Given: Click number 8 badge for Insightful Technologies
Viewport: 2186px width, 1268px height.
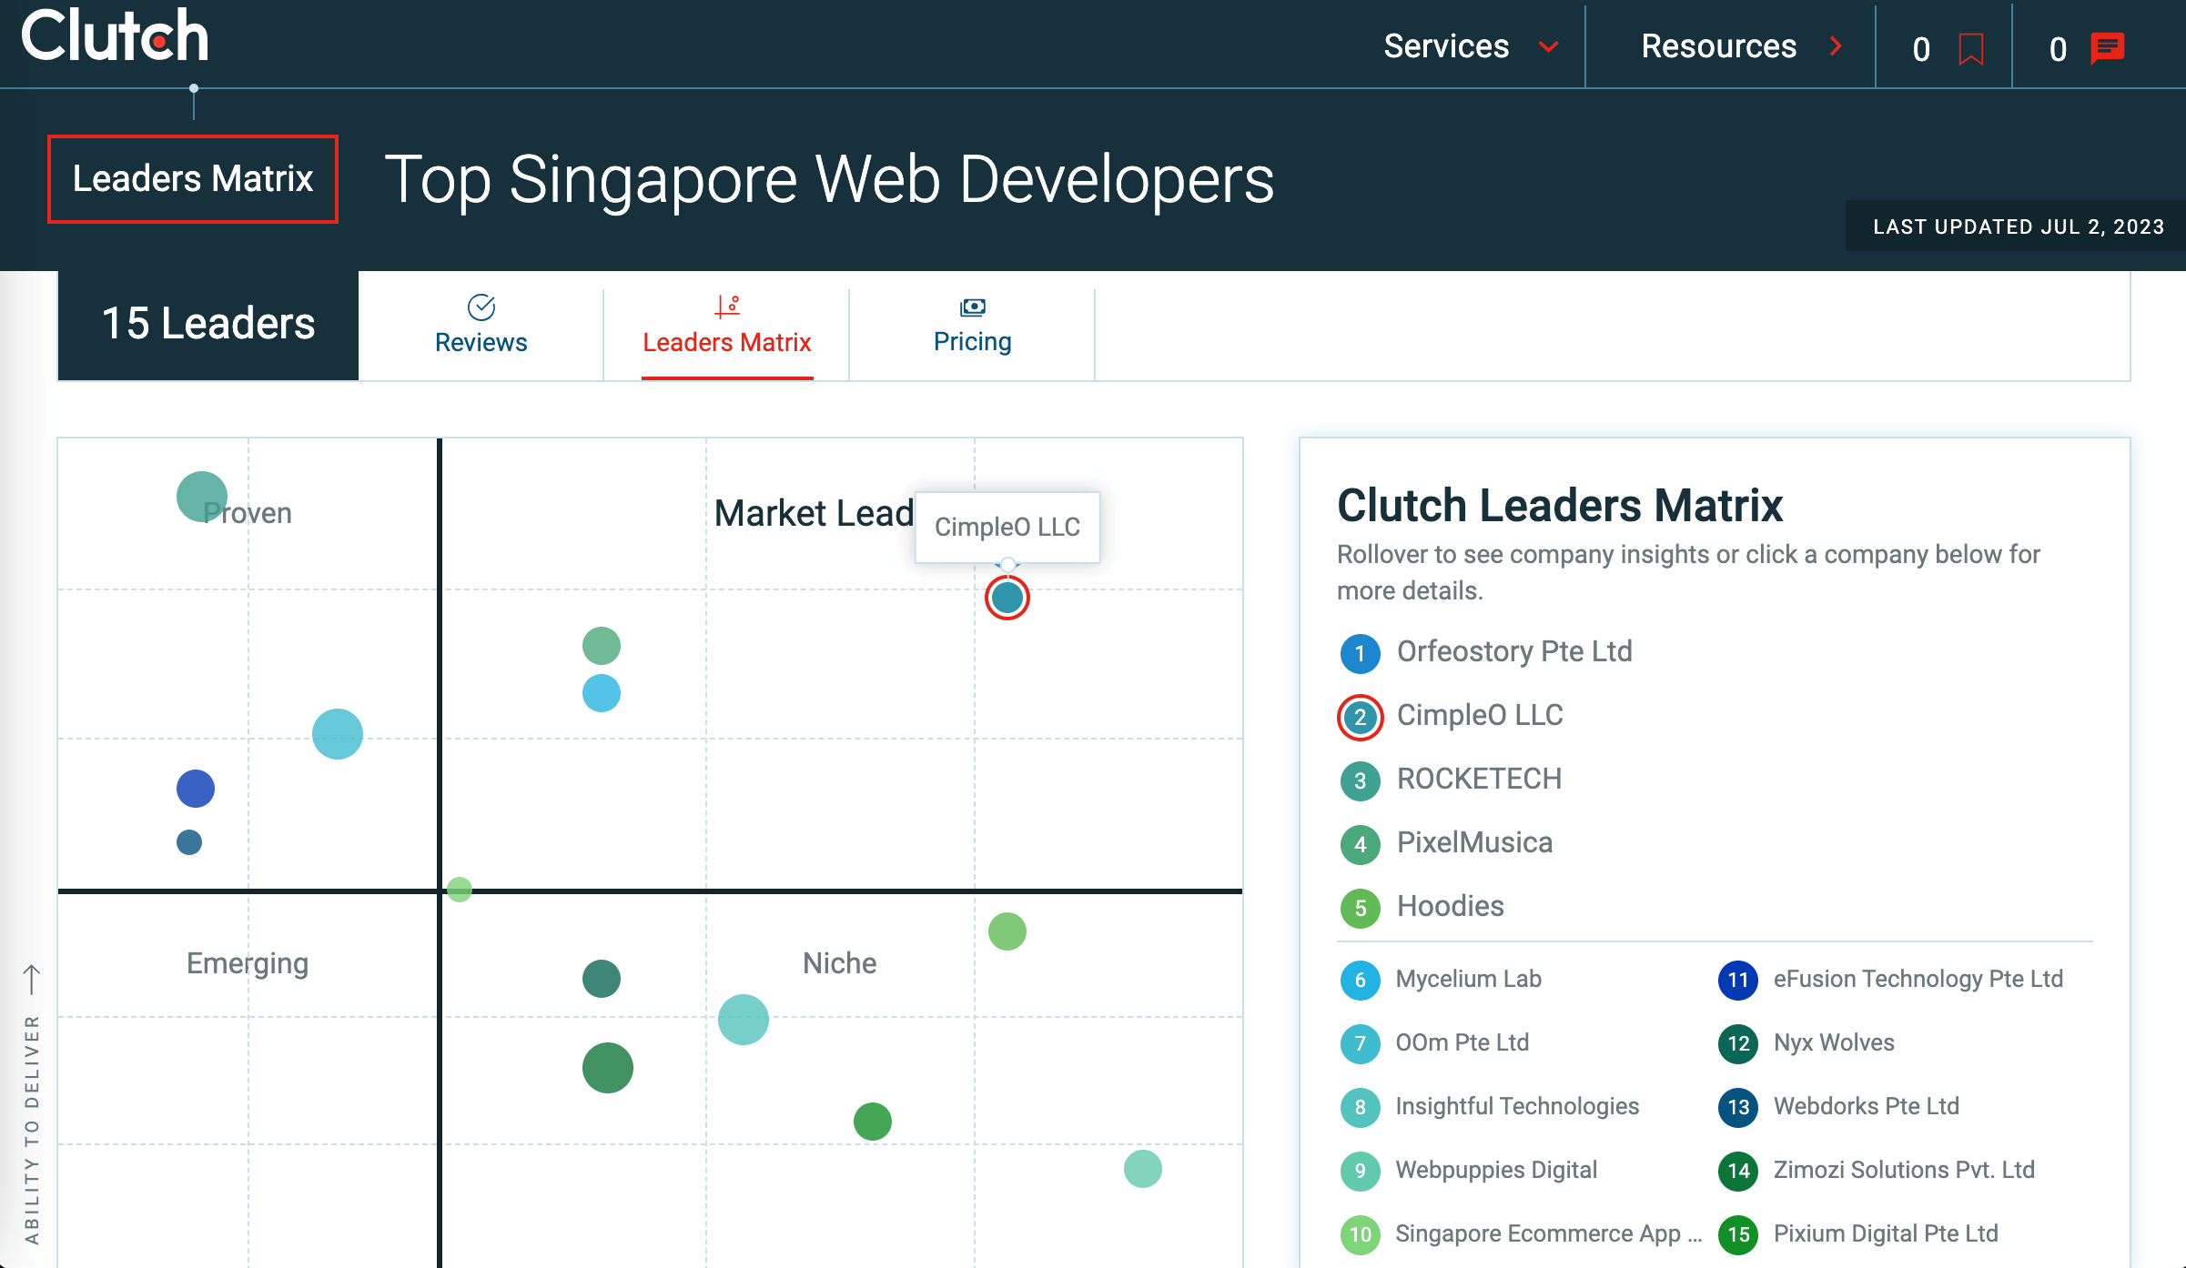Looking at the screenshot, I should 1360,1108.
